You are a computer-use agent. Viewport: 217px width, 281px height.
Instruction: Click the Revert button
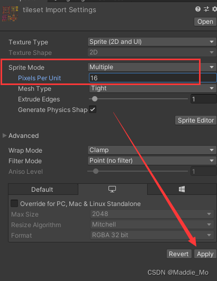pyautogui.click(x=179, y=254)
